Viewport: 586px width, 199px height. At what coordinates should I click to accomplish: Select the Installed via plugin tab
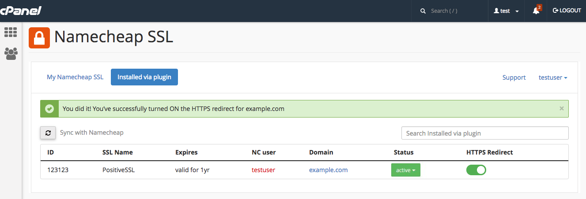[x=144, y=77]
